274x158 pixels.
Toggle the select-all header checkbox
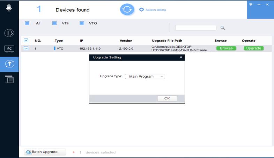click(26, 41)
